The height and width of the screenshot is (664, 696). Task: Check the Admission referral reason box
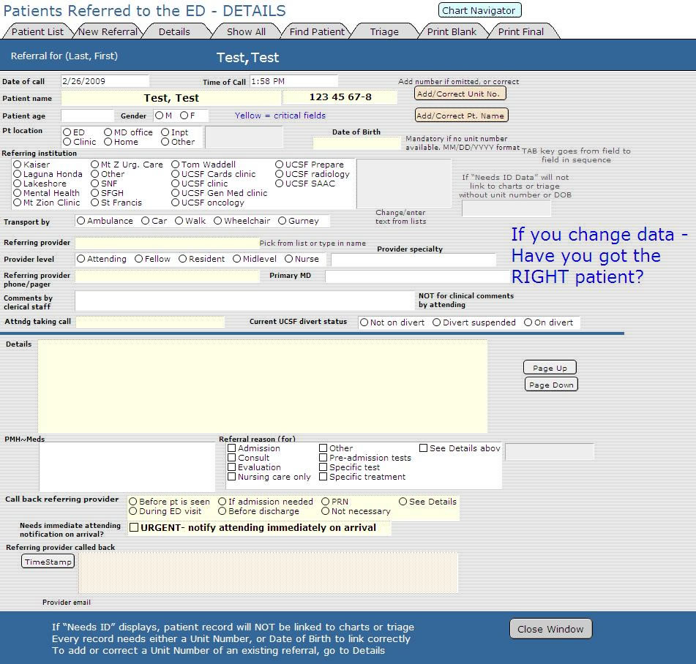232,448
